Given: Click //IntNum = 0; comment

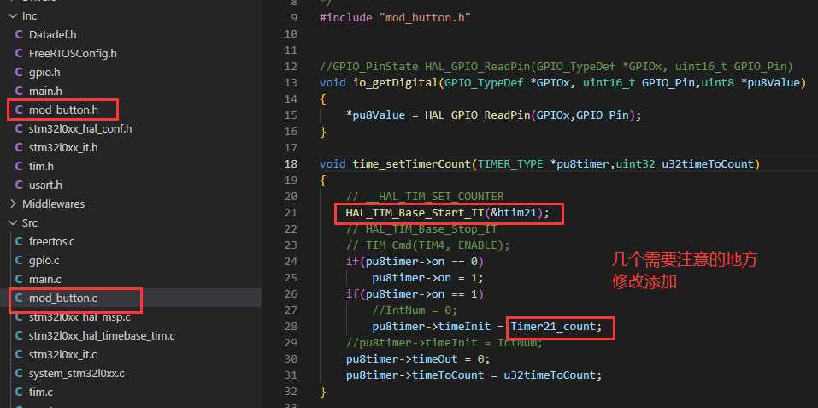Looking at the screenshot, I should pyautogui.click(x=415, y=310).
